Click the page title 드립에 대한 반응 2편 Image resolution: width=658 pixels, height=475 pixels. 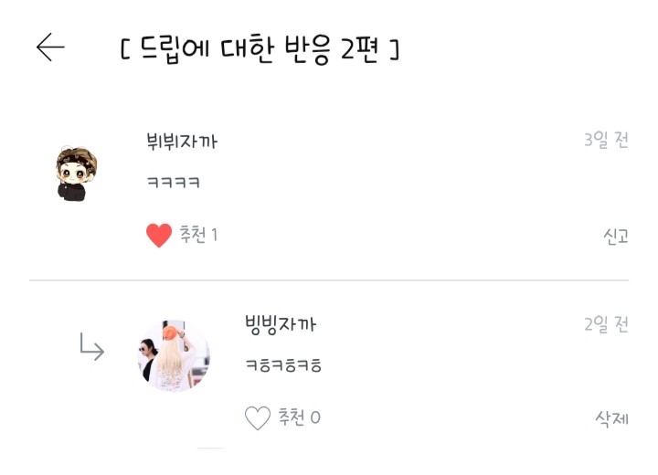tap(259, 48)
